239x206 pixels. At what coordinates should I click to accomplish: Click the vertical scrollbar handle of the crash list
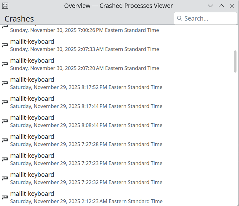click(235, 61)
